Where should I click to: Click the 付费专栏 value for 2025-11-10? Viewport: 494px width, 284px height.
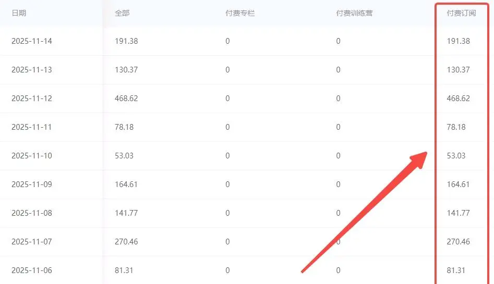[227, 156]
